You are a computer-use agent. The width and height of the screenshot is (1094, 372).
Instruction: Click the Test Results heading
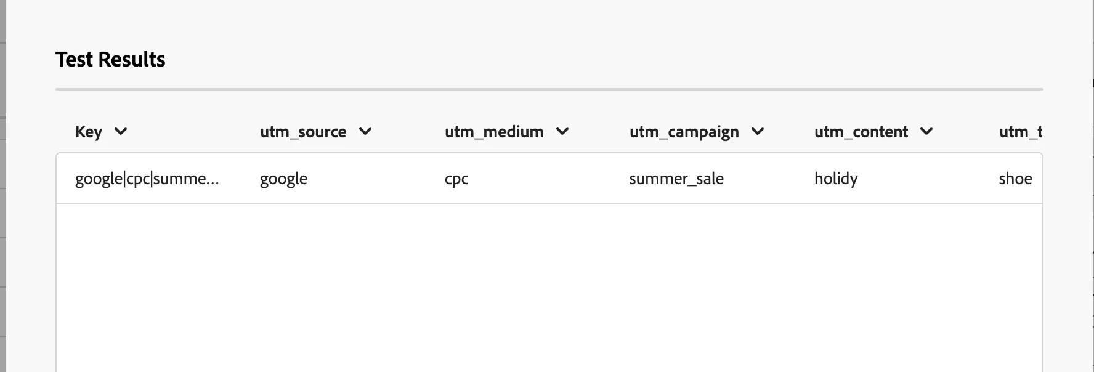[x=111, y=59]
